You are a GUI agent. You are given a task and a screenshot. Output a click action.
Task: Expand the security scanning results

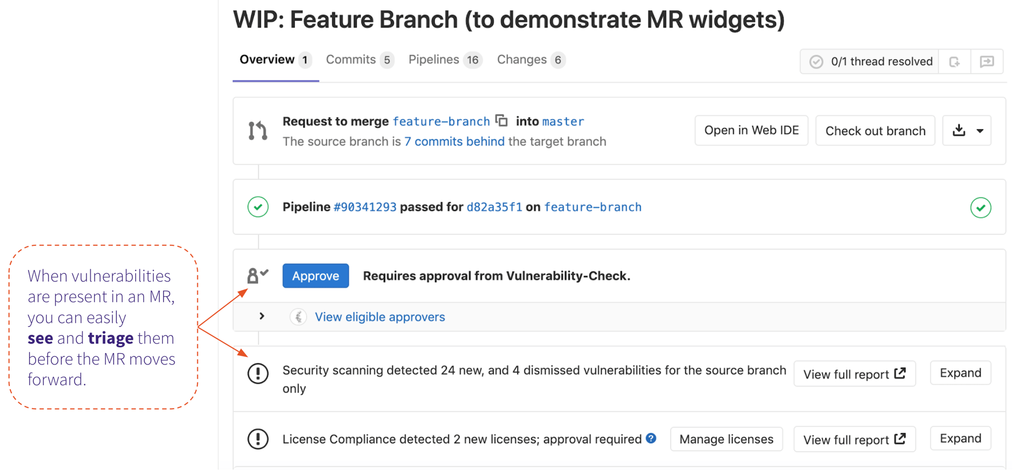pos(960,373)
